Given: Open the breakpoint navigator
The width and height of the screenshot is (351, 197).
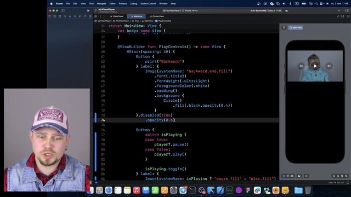Looking at the screenshot, I should pyautogui.click(x=85, y=16).
